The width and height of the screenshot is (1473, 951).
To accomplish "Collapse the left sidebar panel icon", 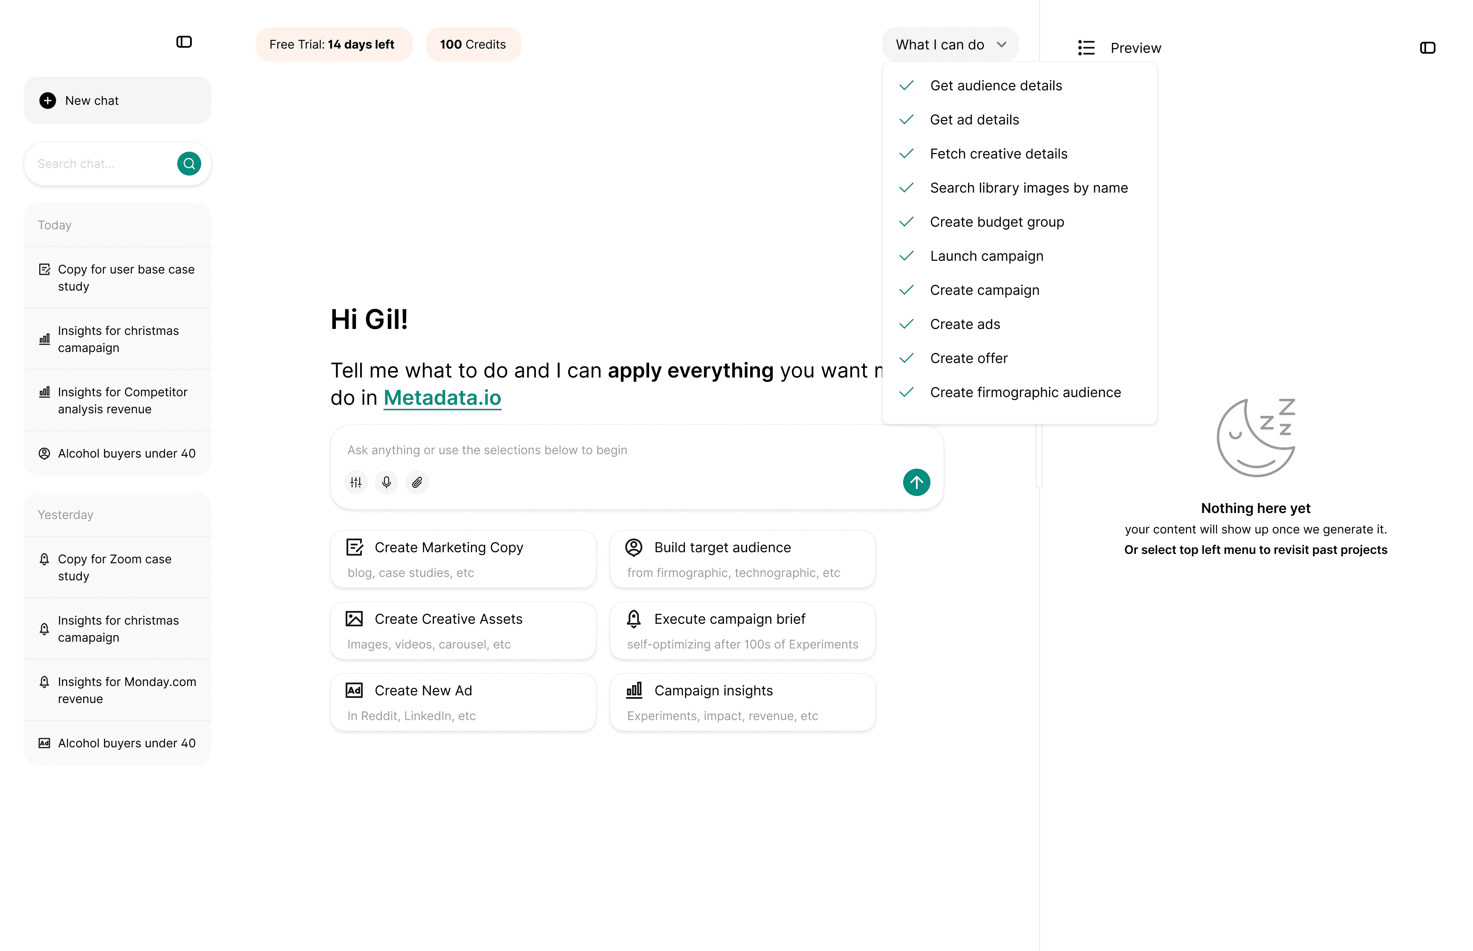I will point(183,42).
